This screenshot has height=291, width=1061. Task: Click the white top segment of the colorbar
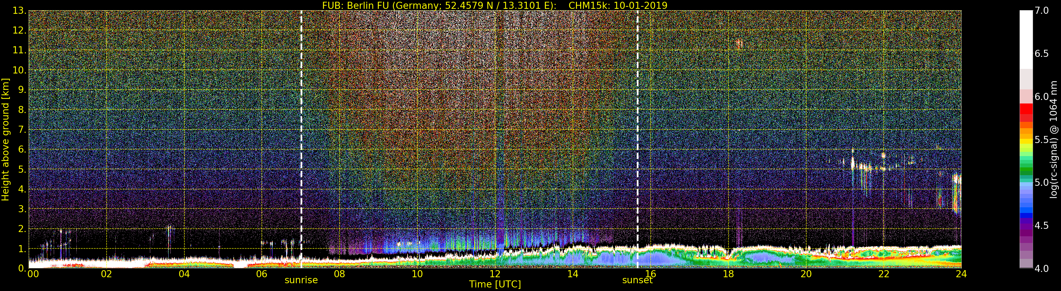1026,40
